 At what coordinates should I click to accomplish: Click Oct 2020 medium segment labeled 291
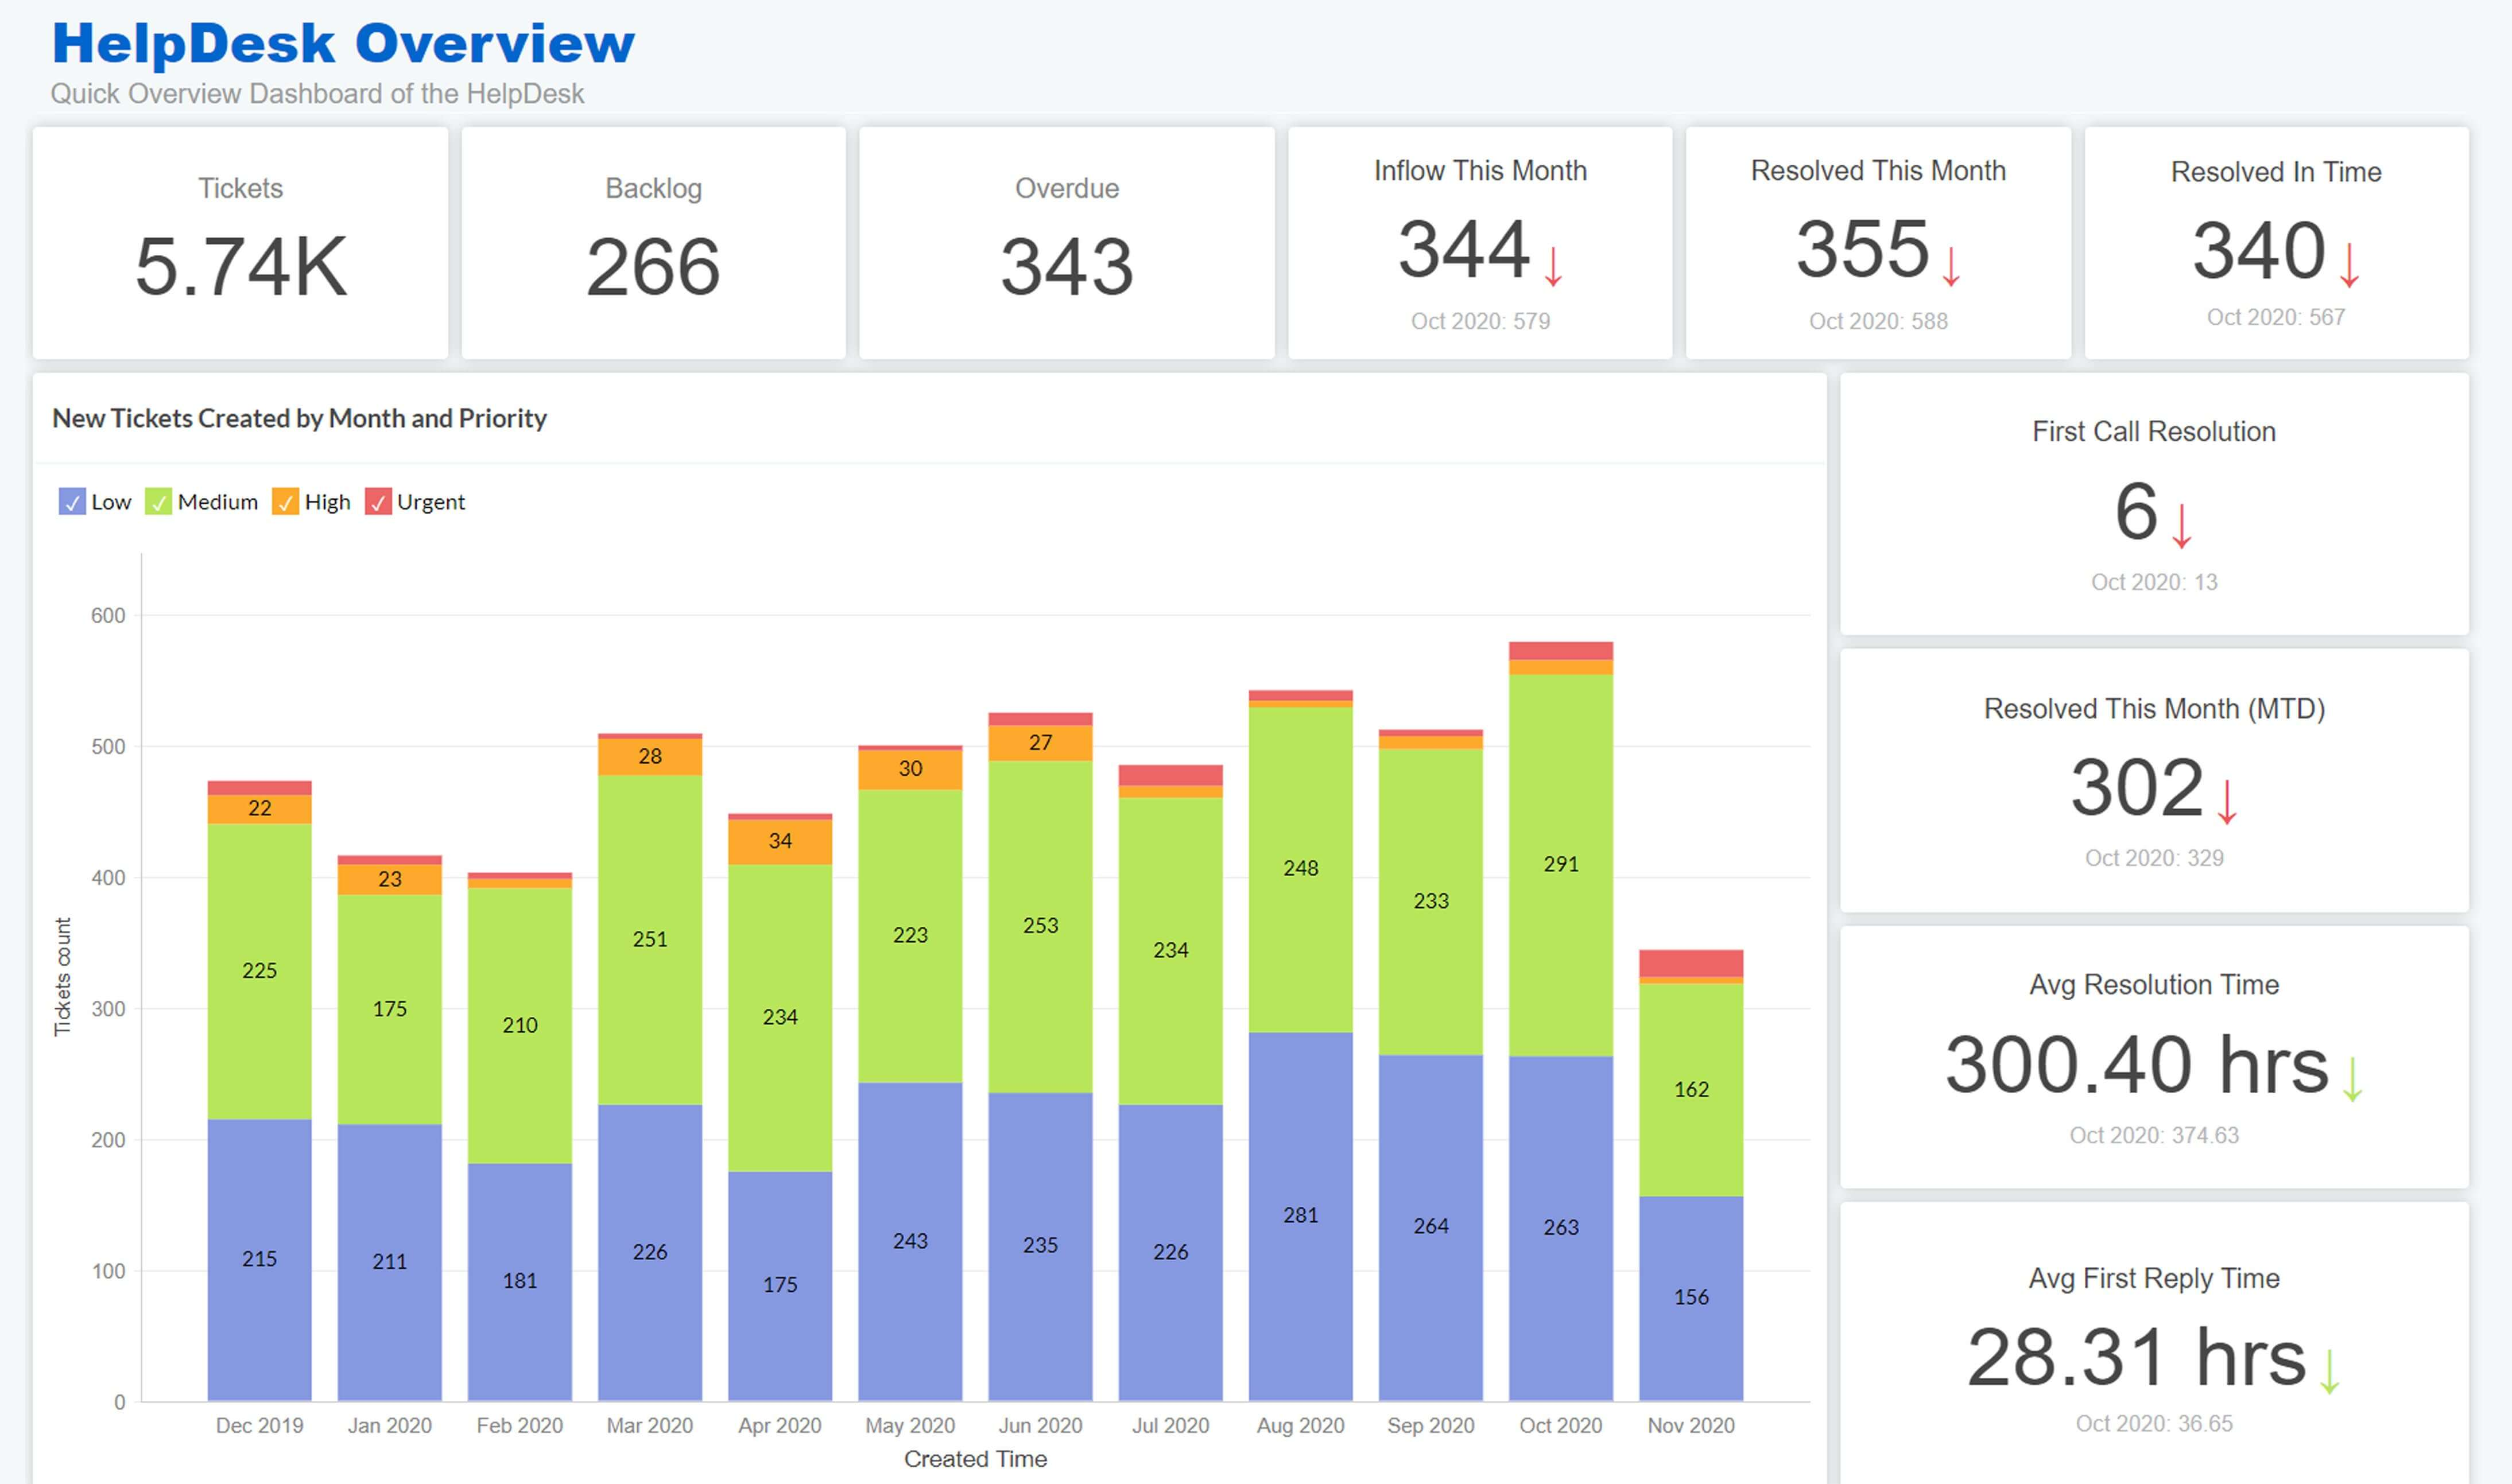point(1560,864)
